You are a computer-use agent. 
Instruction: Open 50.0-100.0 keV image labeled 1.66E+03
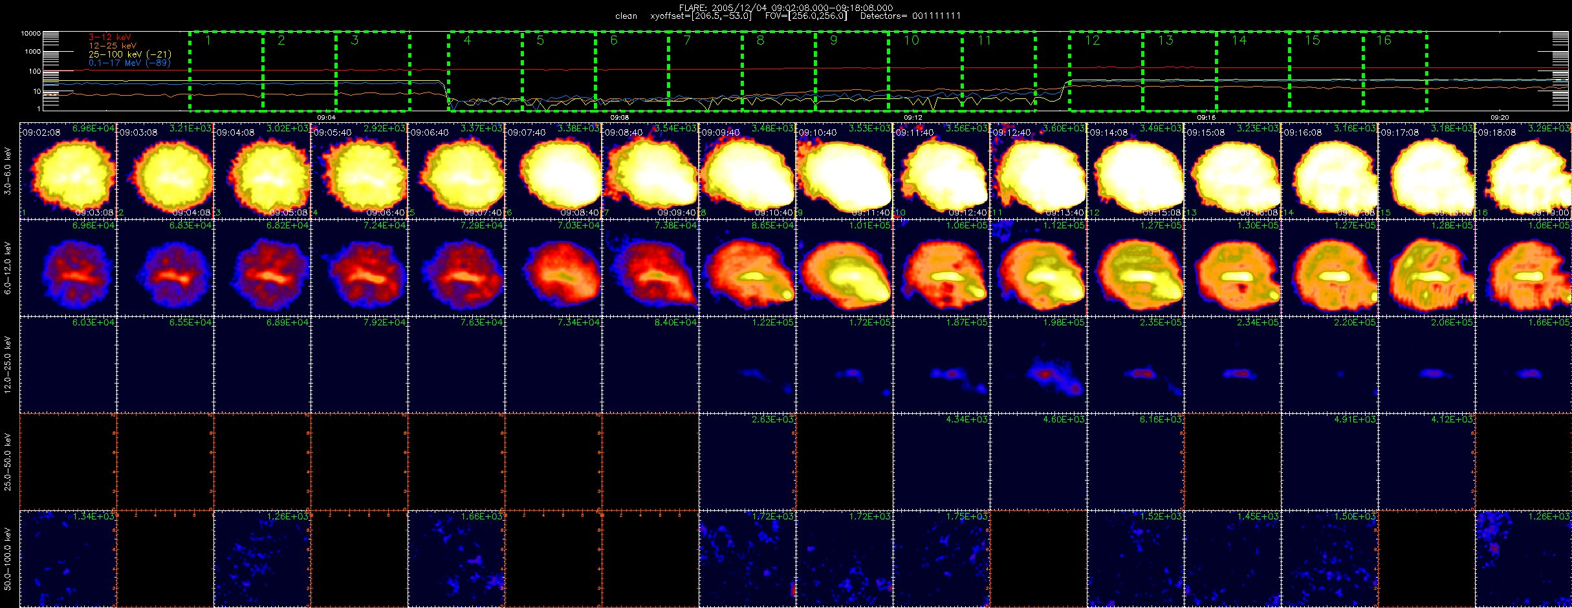click(x=456, y=559)
